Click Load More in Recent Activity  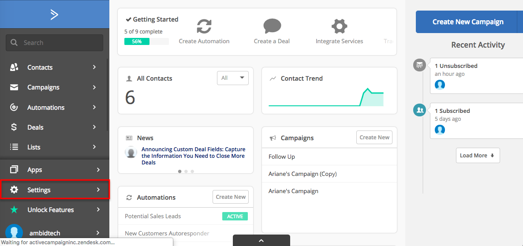click(x=478, y=155)
